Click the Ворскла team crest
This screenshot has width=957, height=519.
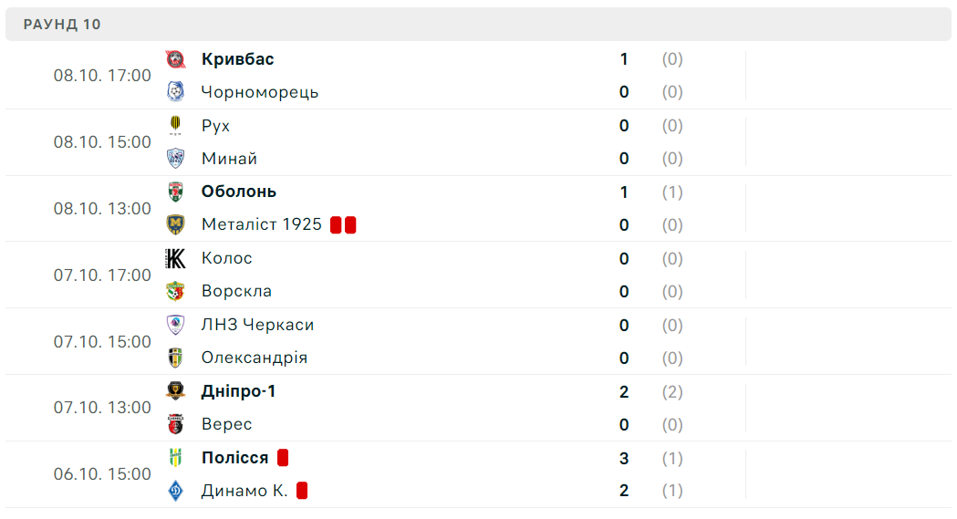[175, 291]
